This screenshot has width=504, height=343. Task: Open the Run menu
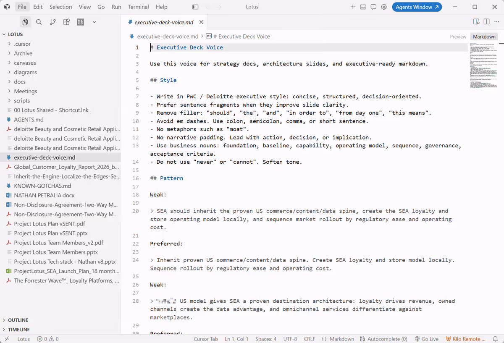pos(116,7)
